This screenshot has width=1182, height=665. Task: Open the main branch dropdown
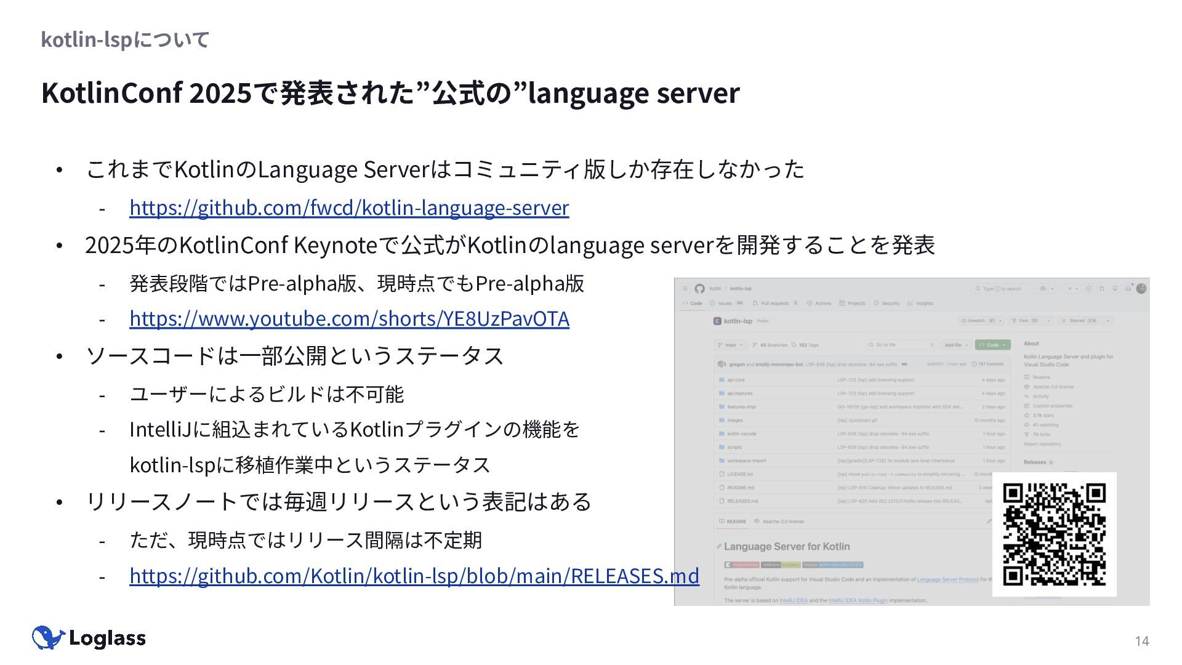coord(730,345)
